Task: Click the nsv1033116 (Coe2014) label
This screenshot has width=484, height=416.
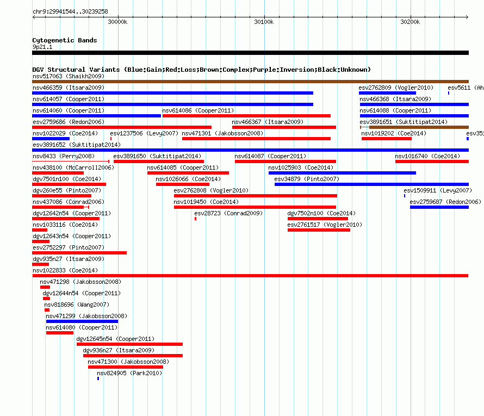Action: pos(65,225)
